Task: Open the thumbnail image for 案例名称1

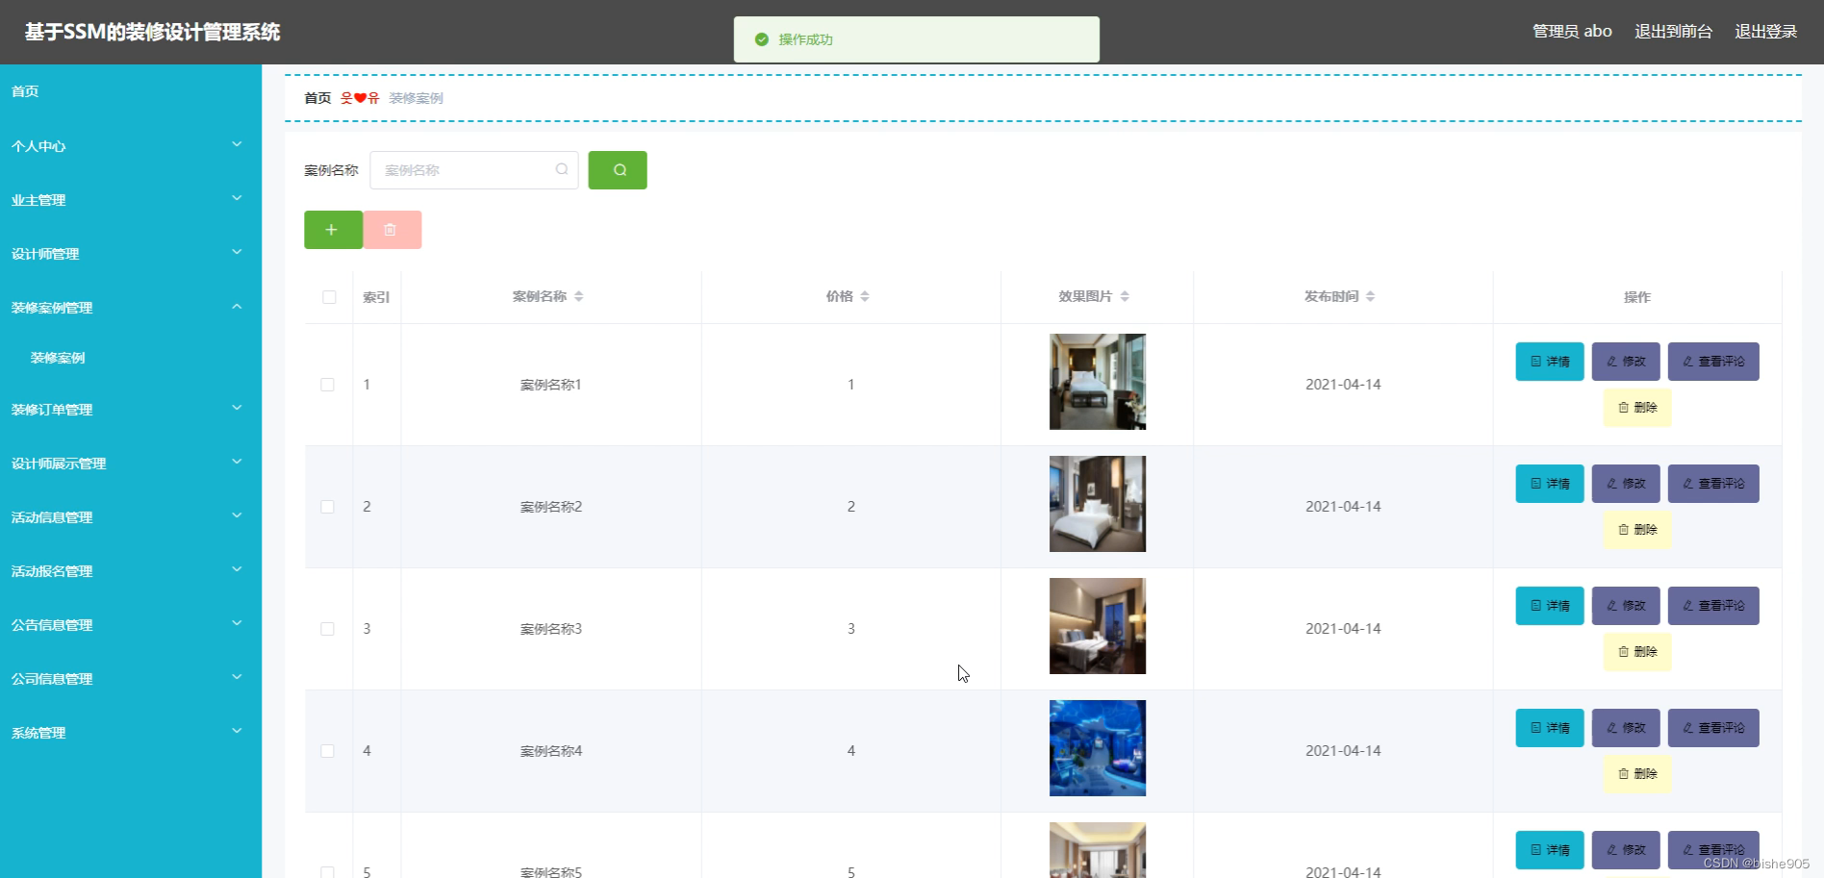Action: [1098, 382]
